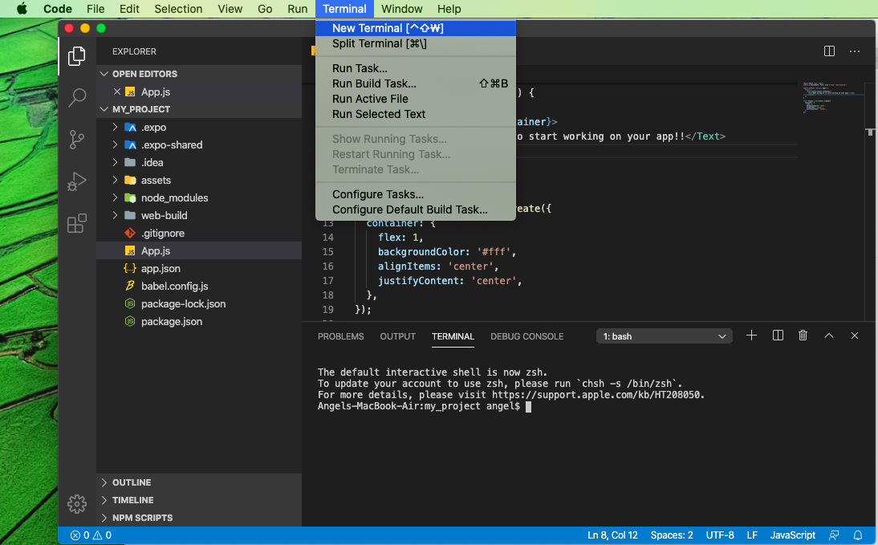Click split editor right icon
Screen dimensions: 878x545
829,51
